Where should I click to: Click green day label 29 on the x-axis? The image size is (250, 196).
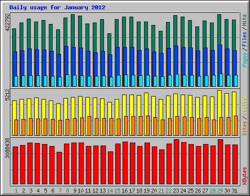tap(220, 191)
